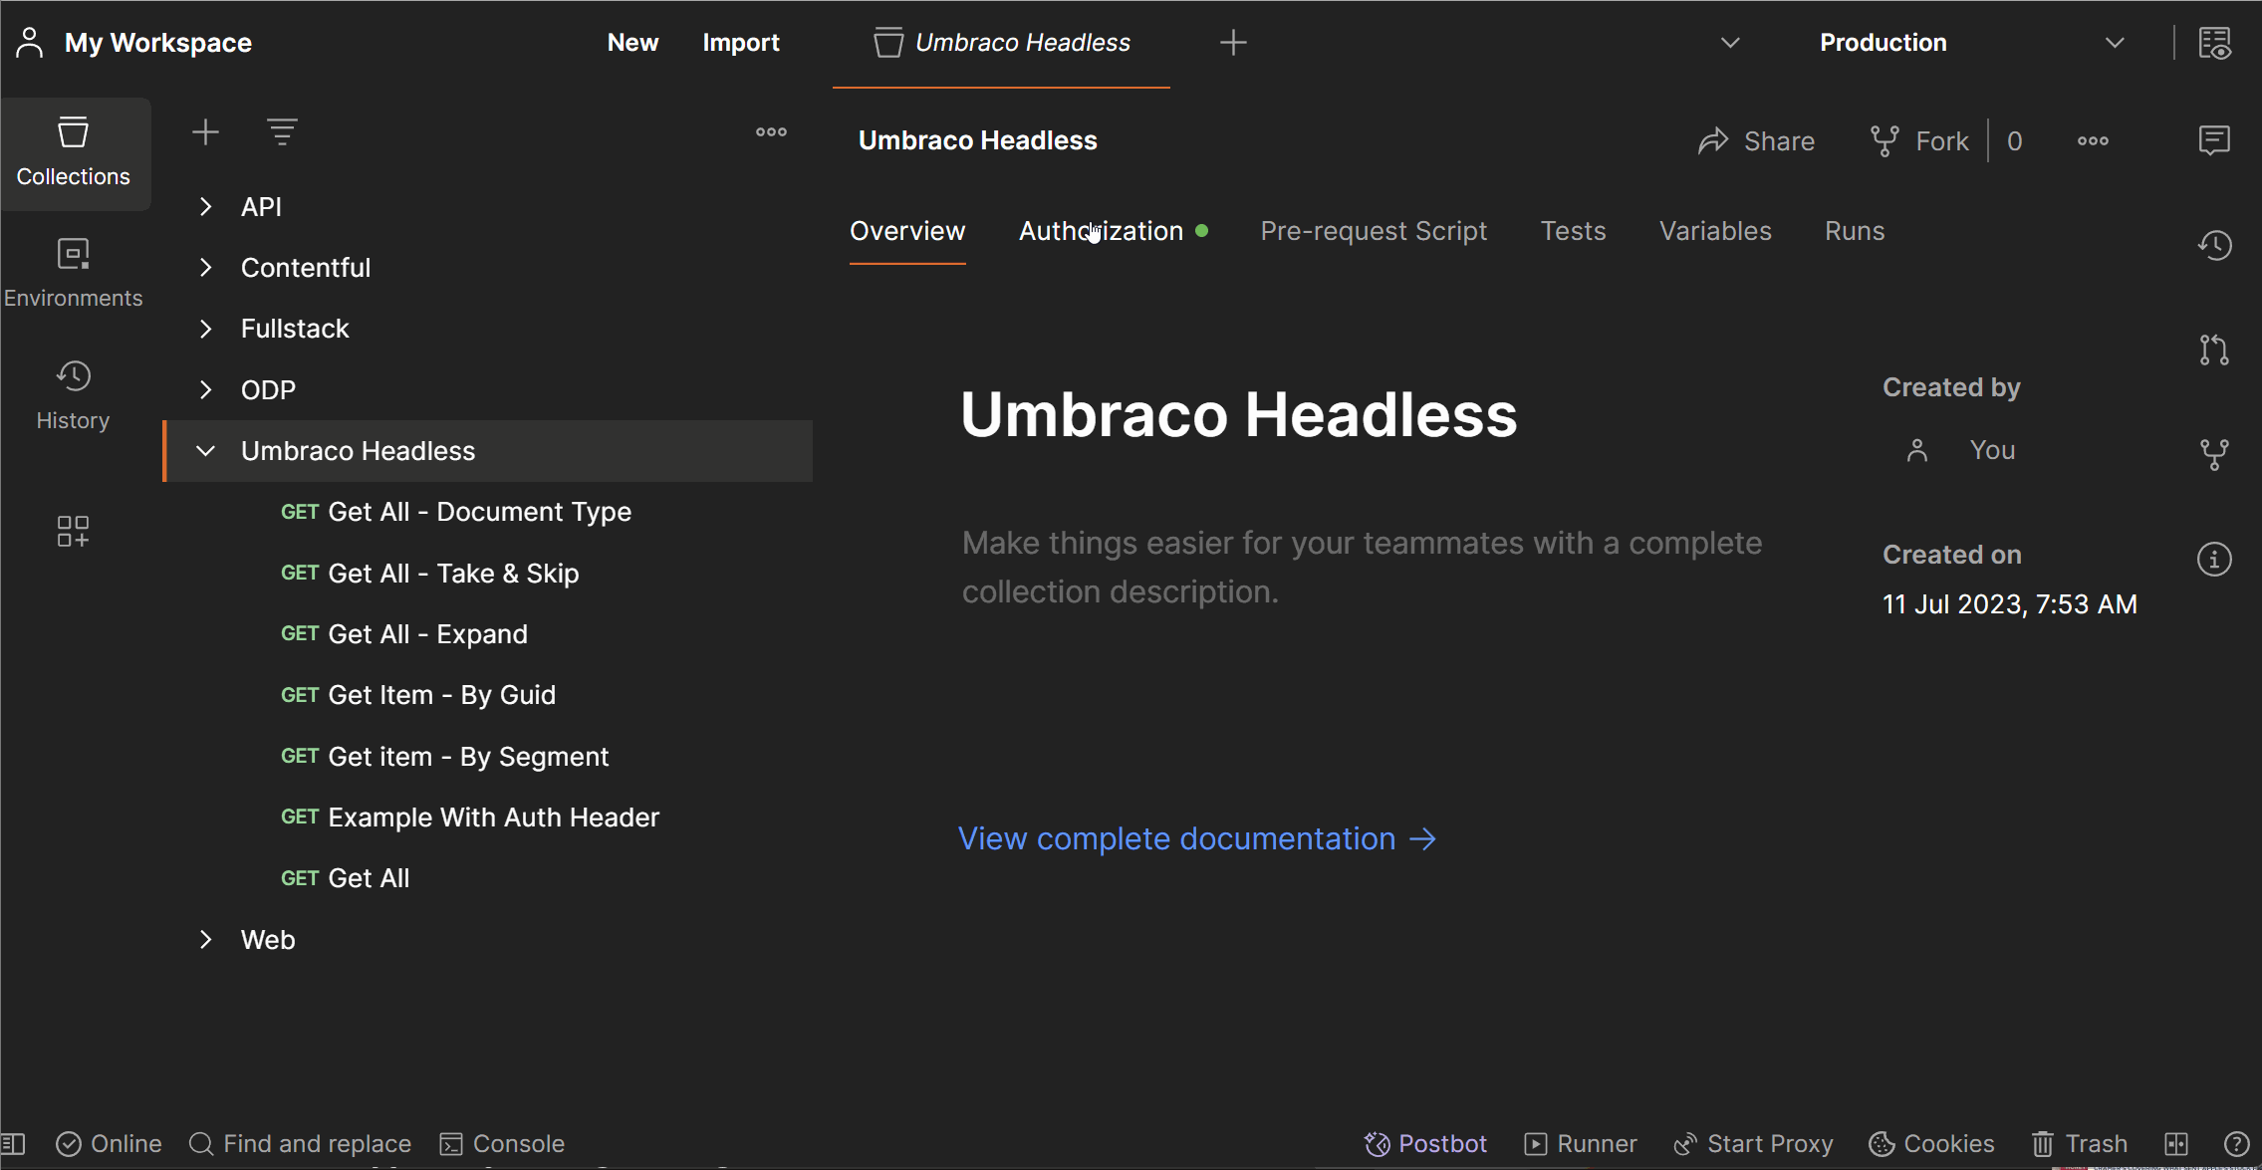
Task: Open help question mark icon
Action: [2236, 1143]
